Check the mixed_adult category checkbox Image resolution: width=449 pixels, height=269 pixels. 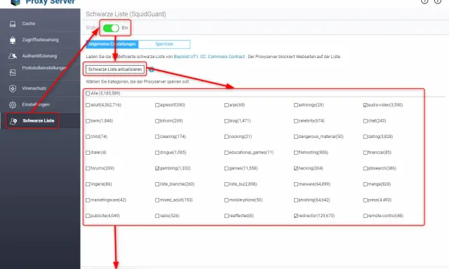click(157, 200)
